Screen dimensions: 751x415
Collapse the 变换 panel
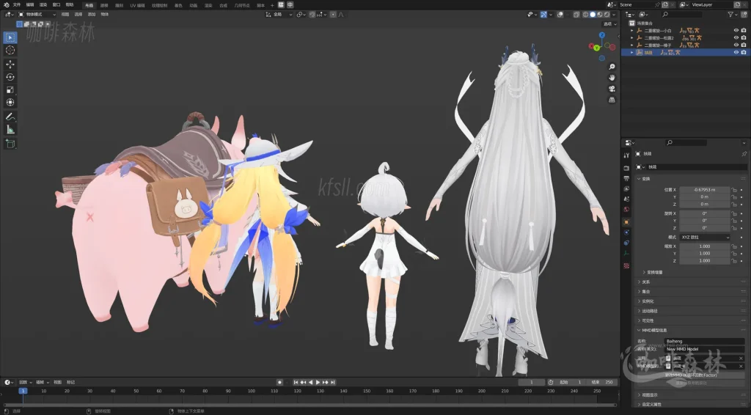646,179
